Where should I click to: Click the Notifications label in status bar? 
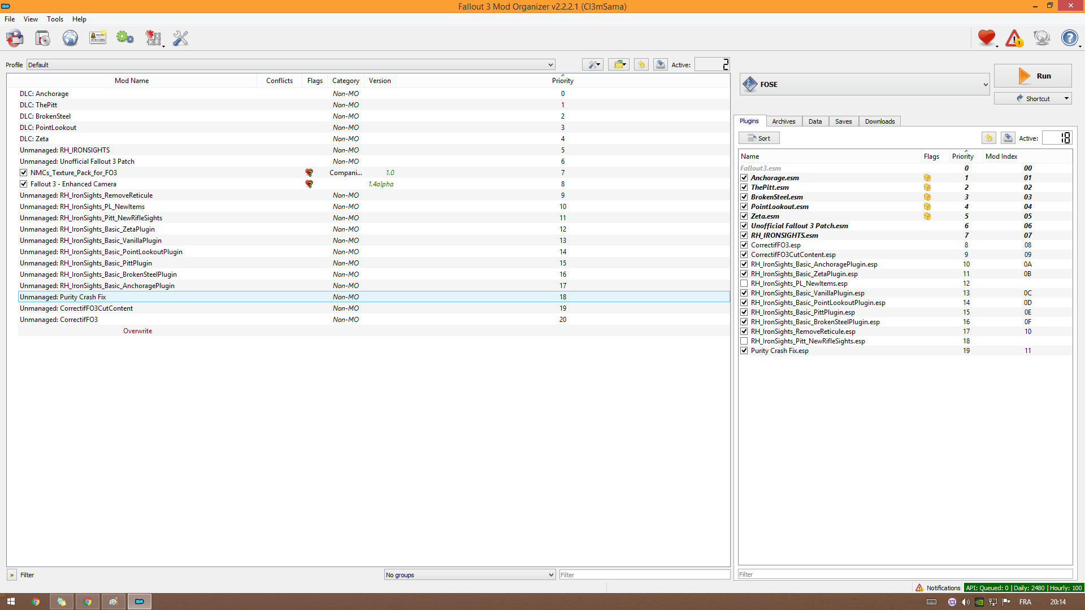click(943, 588)
